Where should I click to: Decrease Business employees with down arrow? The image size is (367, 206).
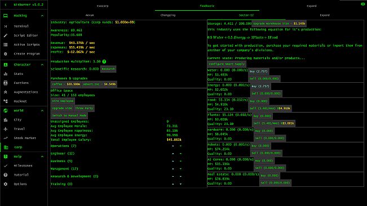pyautogui.click(x=180, y=161)
